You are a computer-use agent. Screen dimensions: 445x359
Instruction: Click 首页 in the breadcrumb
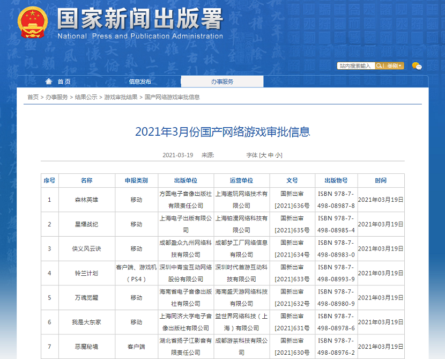click(33, 97)
